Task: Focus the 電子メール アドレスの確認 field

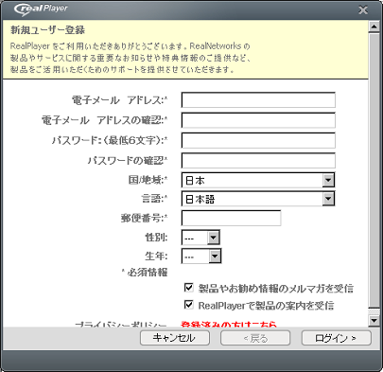Action: [x=258, y=120]
